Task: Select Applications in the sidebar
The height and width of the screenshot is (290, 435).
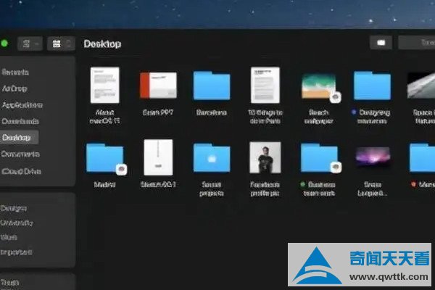Action: click(22, 104)
